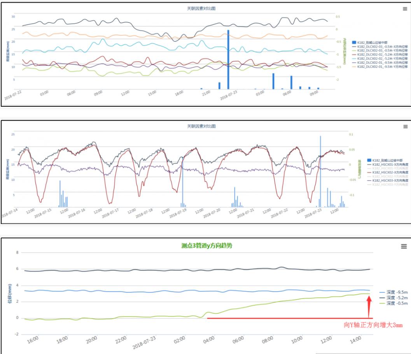
Task: Enable the greyed-out K182_HSCX03 Y方向 series
Action: 388,184
